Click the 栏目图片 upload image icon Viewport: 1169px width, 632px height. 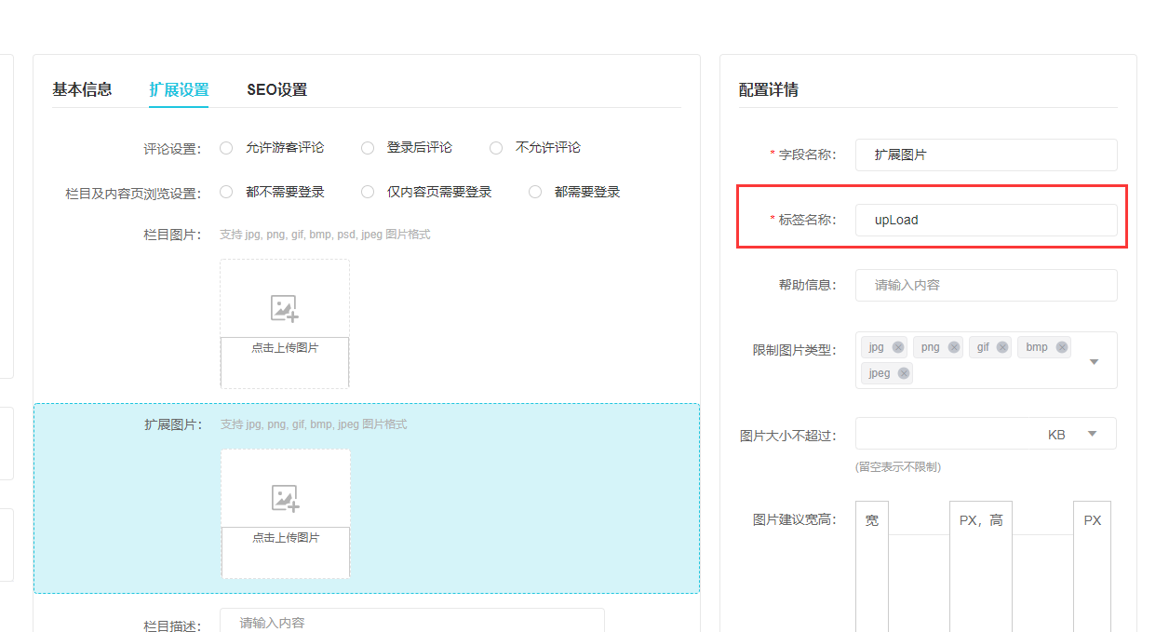click(285, 308)
